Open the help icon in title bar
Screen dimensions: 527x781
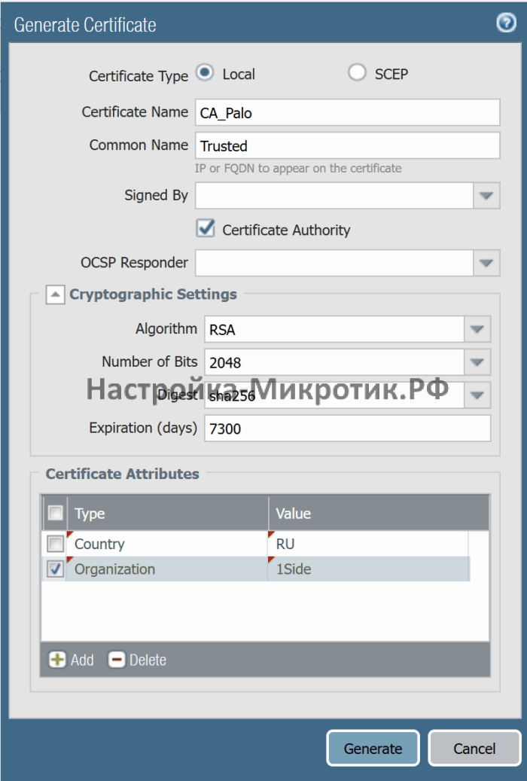coord(506,23)
